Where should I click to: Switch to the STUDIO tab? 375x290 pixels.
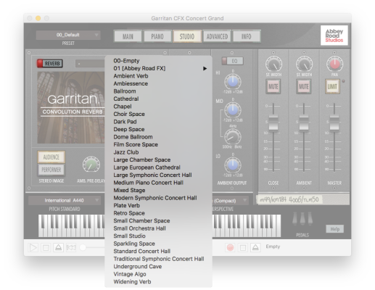point(187,36)
